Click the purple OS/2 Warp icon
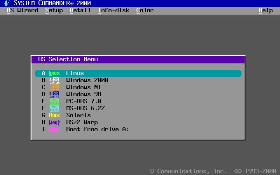Image resolution: width=280 pixels, height=175 pixels. (54, 122)
